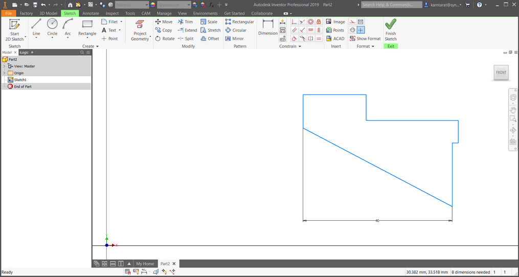Select the Line sketch tool
The image size is (519, 277).
(x=36, y=27)
